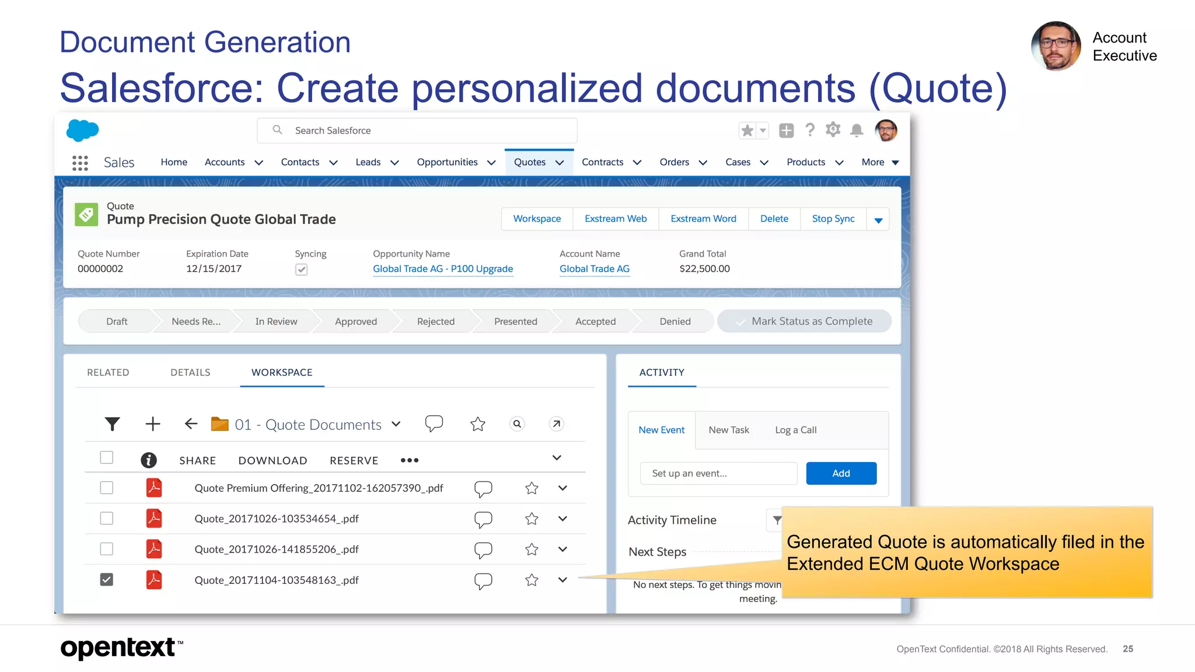Open Setup gear icon
Viewport: 1195px width, 672px height.
[833, 129]
